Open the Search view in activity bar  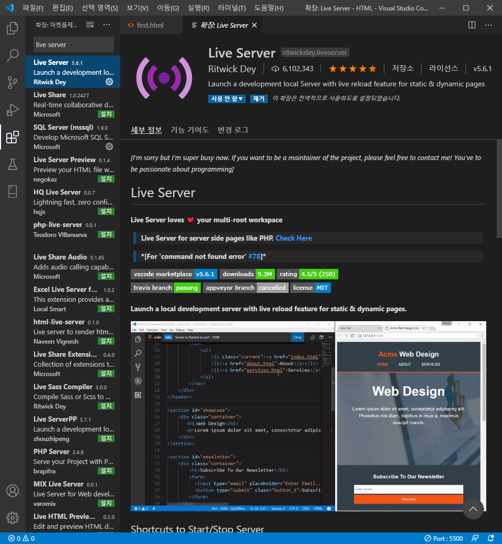pos(13,55)
